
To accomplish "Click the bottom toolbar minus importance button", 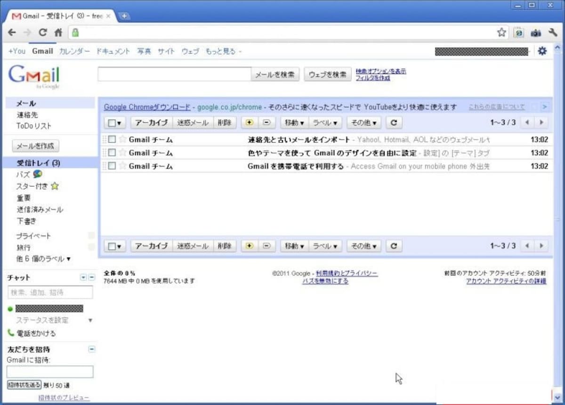I will tap(266, 246).
